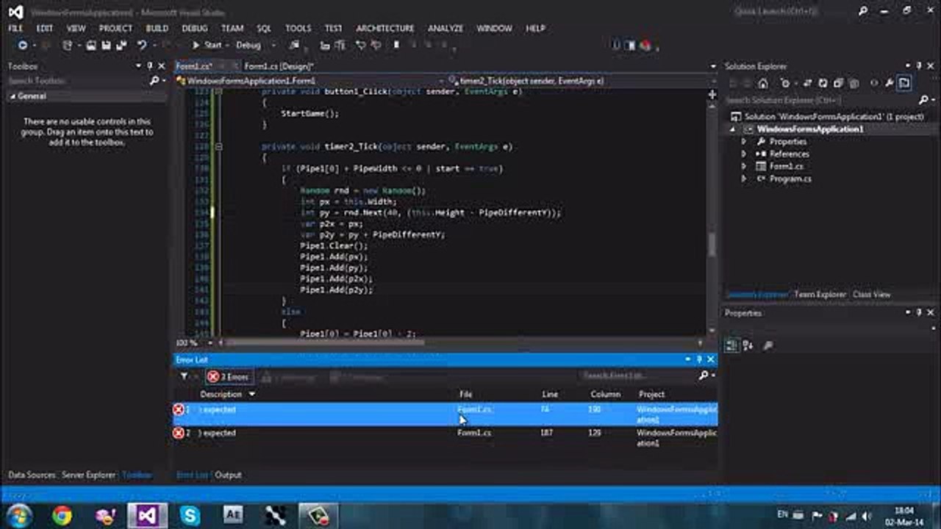The image size is (941, 529).
Task: Click the Save All toolbar icon
Action: click(x=120, y=46)
